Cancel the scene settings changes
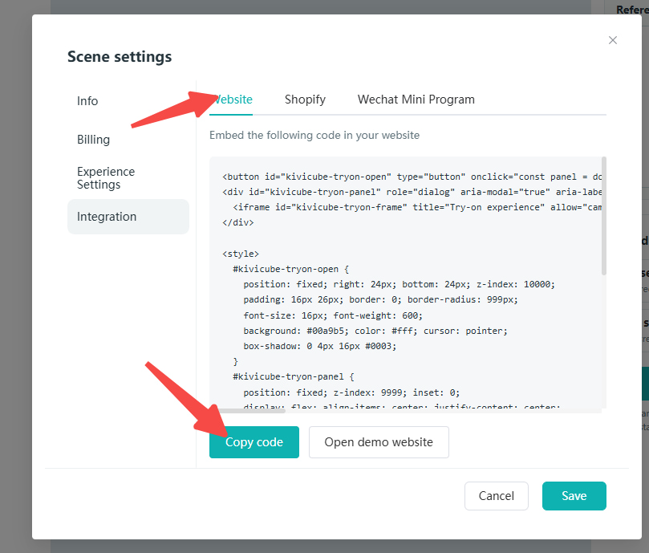Screen dimensions: 649x553 coord(497,496)
